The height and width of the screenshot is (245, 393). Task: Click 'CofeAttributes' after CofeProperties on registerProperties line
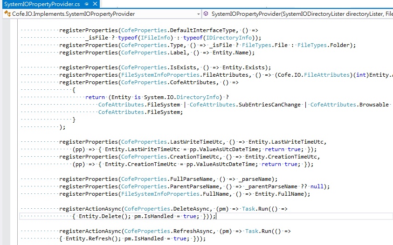coord(193,82)
